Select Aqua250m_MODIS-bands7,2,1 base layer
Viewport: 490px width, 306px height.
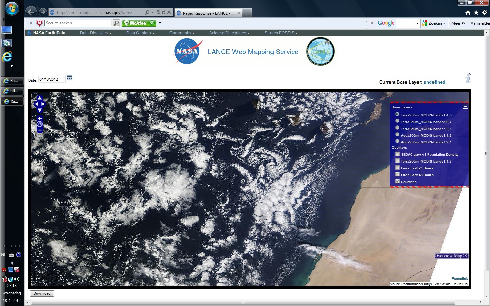[x=397, y=141]
